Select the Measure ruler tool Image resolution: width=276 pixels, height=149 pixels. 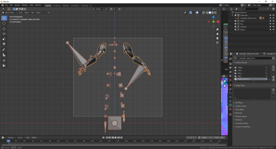pos(4,55)
